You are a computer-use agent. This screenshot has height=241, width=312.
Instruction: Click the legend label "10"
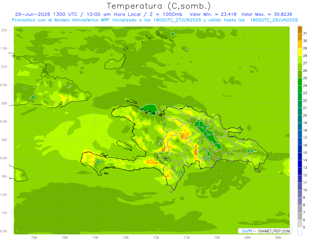305,190
